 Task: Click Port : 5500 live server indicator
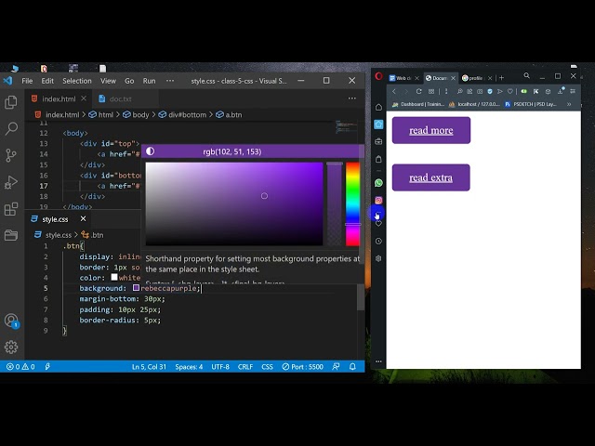pyautogui.click(x=302, y=367)
